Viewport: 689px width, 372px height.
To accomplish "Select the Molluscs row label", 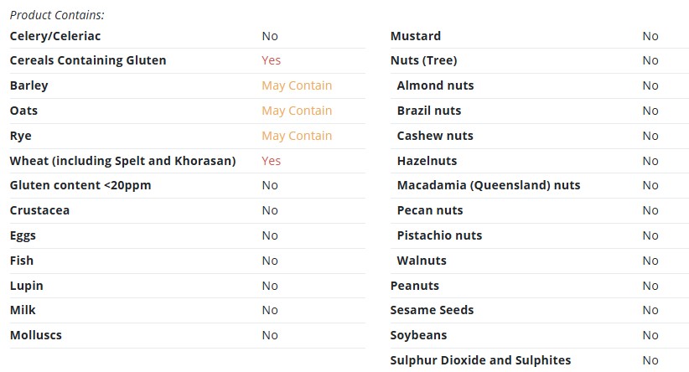I will (35, 335).
